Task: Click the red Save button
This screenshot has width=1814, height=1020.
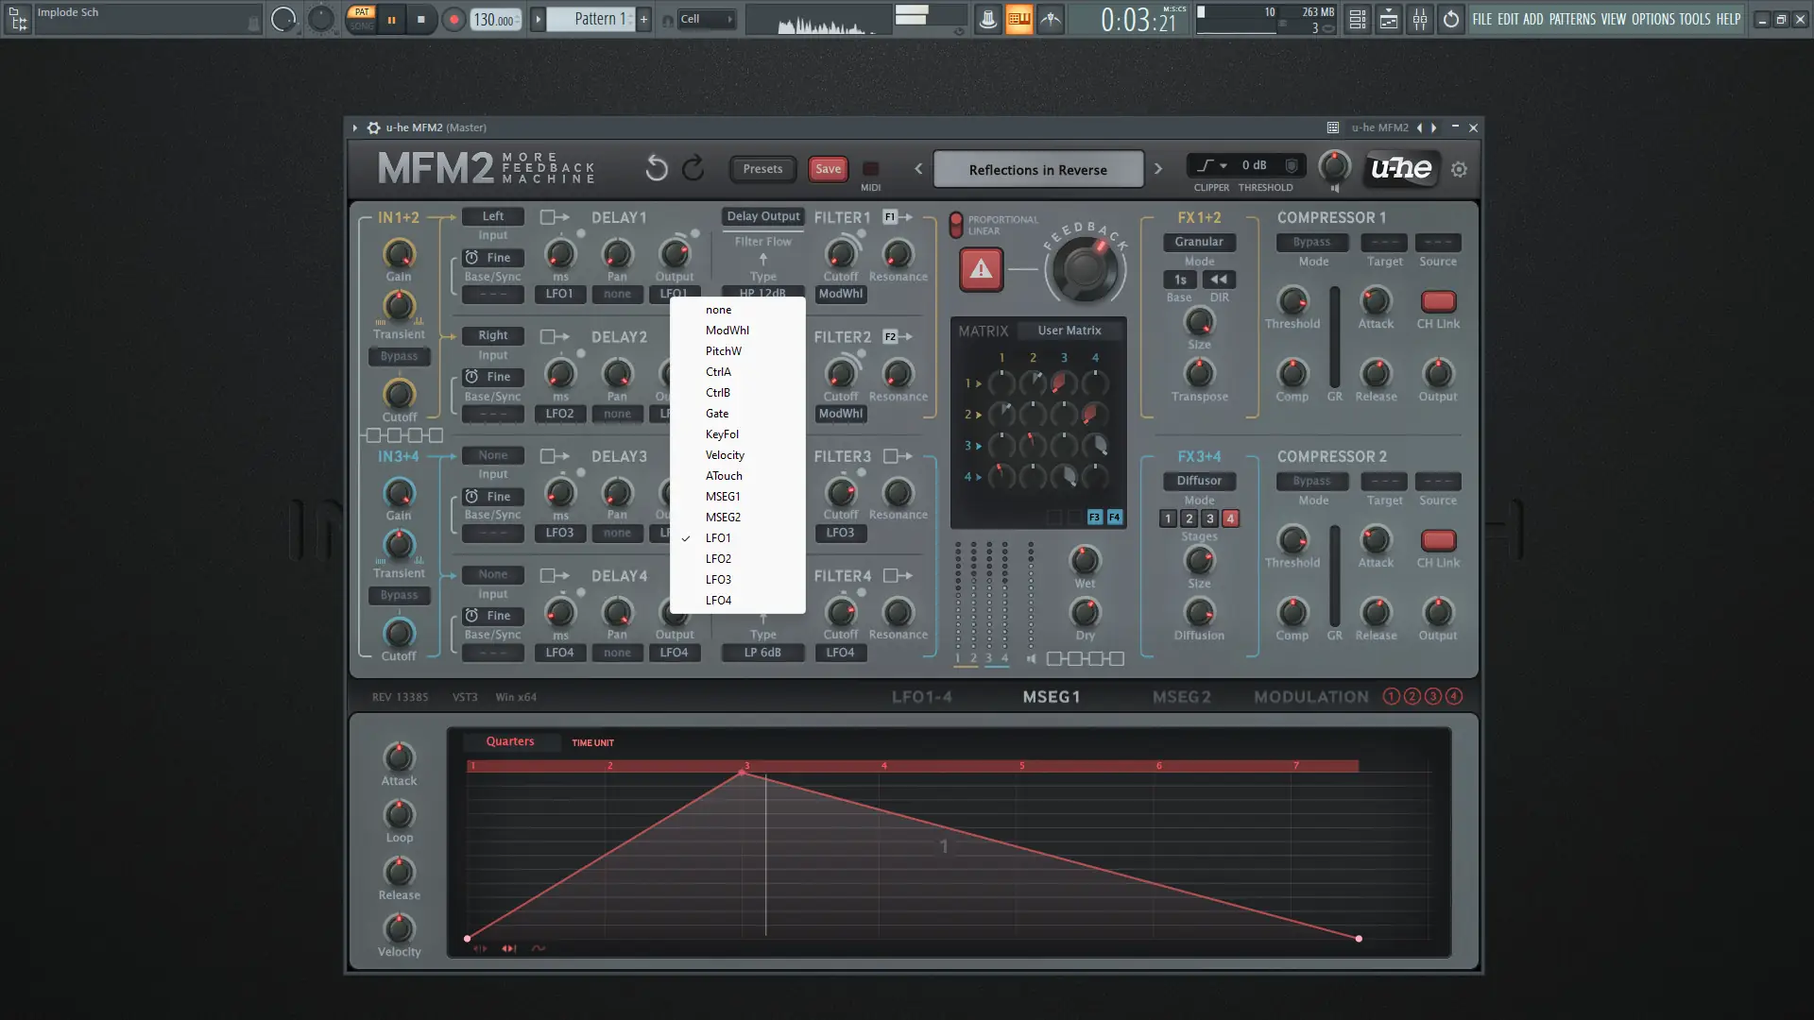Action: point(828,169)
